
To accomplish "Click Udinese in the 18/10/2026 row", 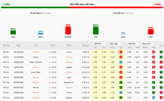I will pos(36,52).
